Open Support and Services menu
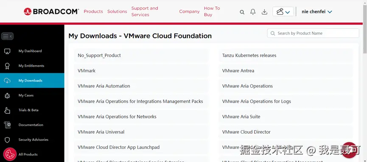 click(x=145, y=11)
